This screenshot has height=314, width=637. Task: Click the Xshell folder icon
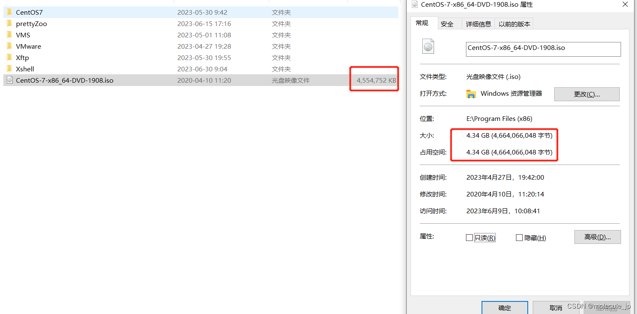pyautogui.click(x=9, y=69)
